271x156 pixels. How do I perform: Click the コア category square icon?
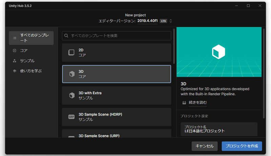(x=15, y=51)
